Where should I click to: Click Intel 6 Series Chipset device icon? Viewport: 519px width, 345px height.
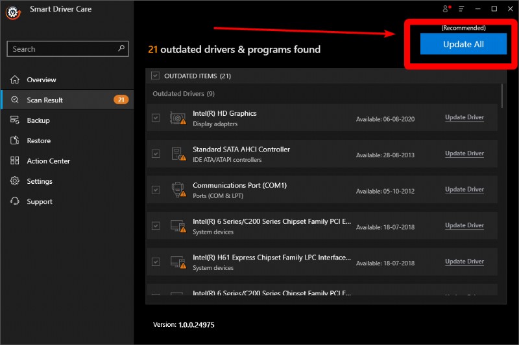[x=178, y=226]
